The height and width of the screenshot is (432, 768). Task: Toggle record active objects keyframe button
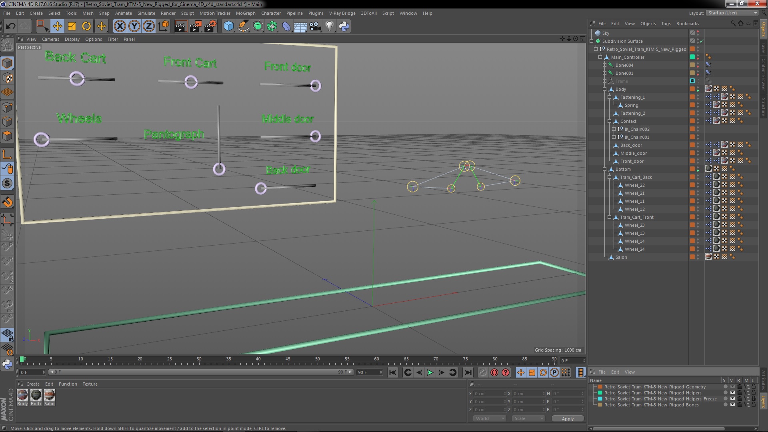[x=483, y=372]
